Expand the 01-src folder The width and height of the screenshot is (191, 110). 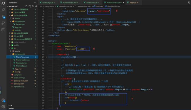click(23, 9)
